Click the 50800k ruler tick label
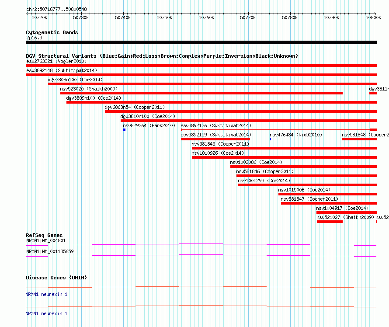Image resolution: width=389 pixels, height=327 pixels. click(x=373, y=17)
